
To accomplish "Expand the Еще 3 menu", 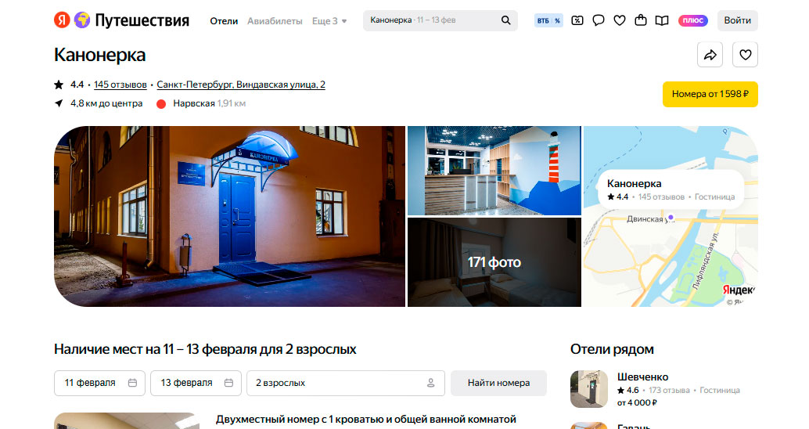I will click(329, 21).
